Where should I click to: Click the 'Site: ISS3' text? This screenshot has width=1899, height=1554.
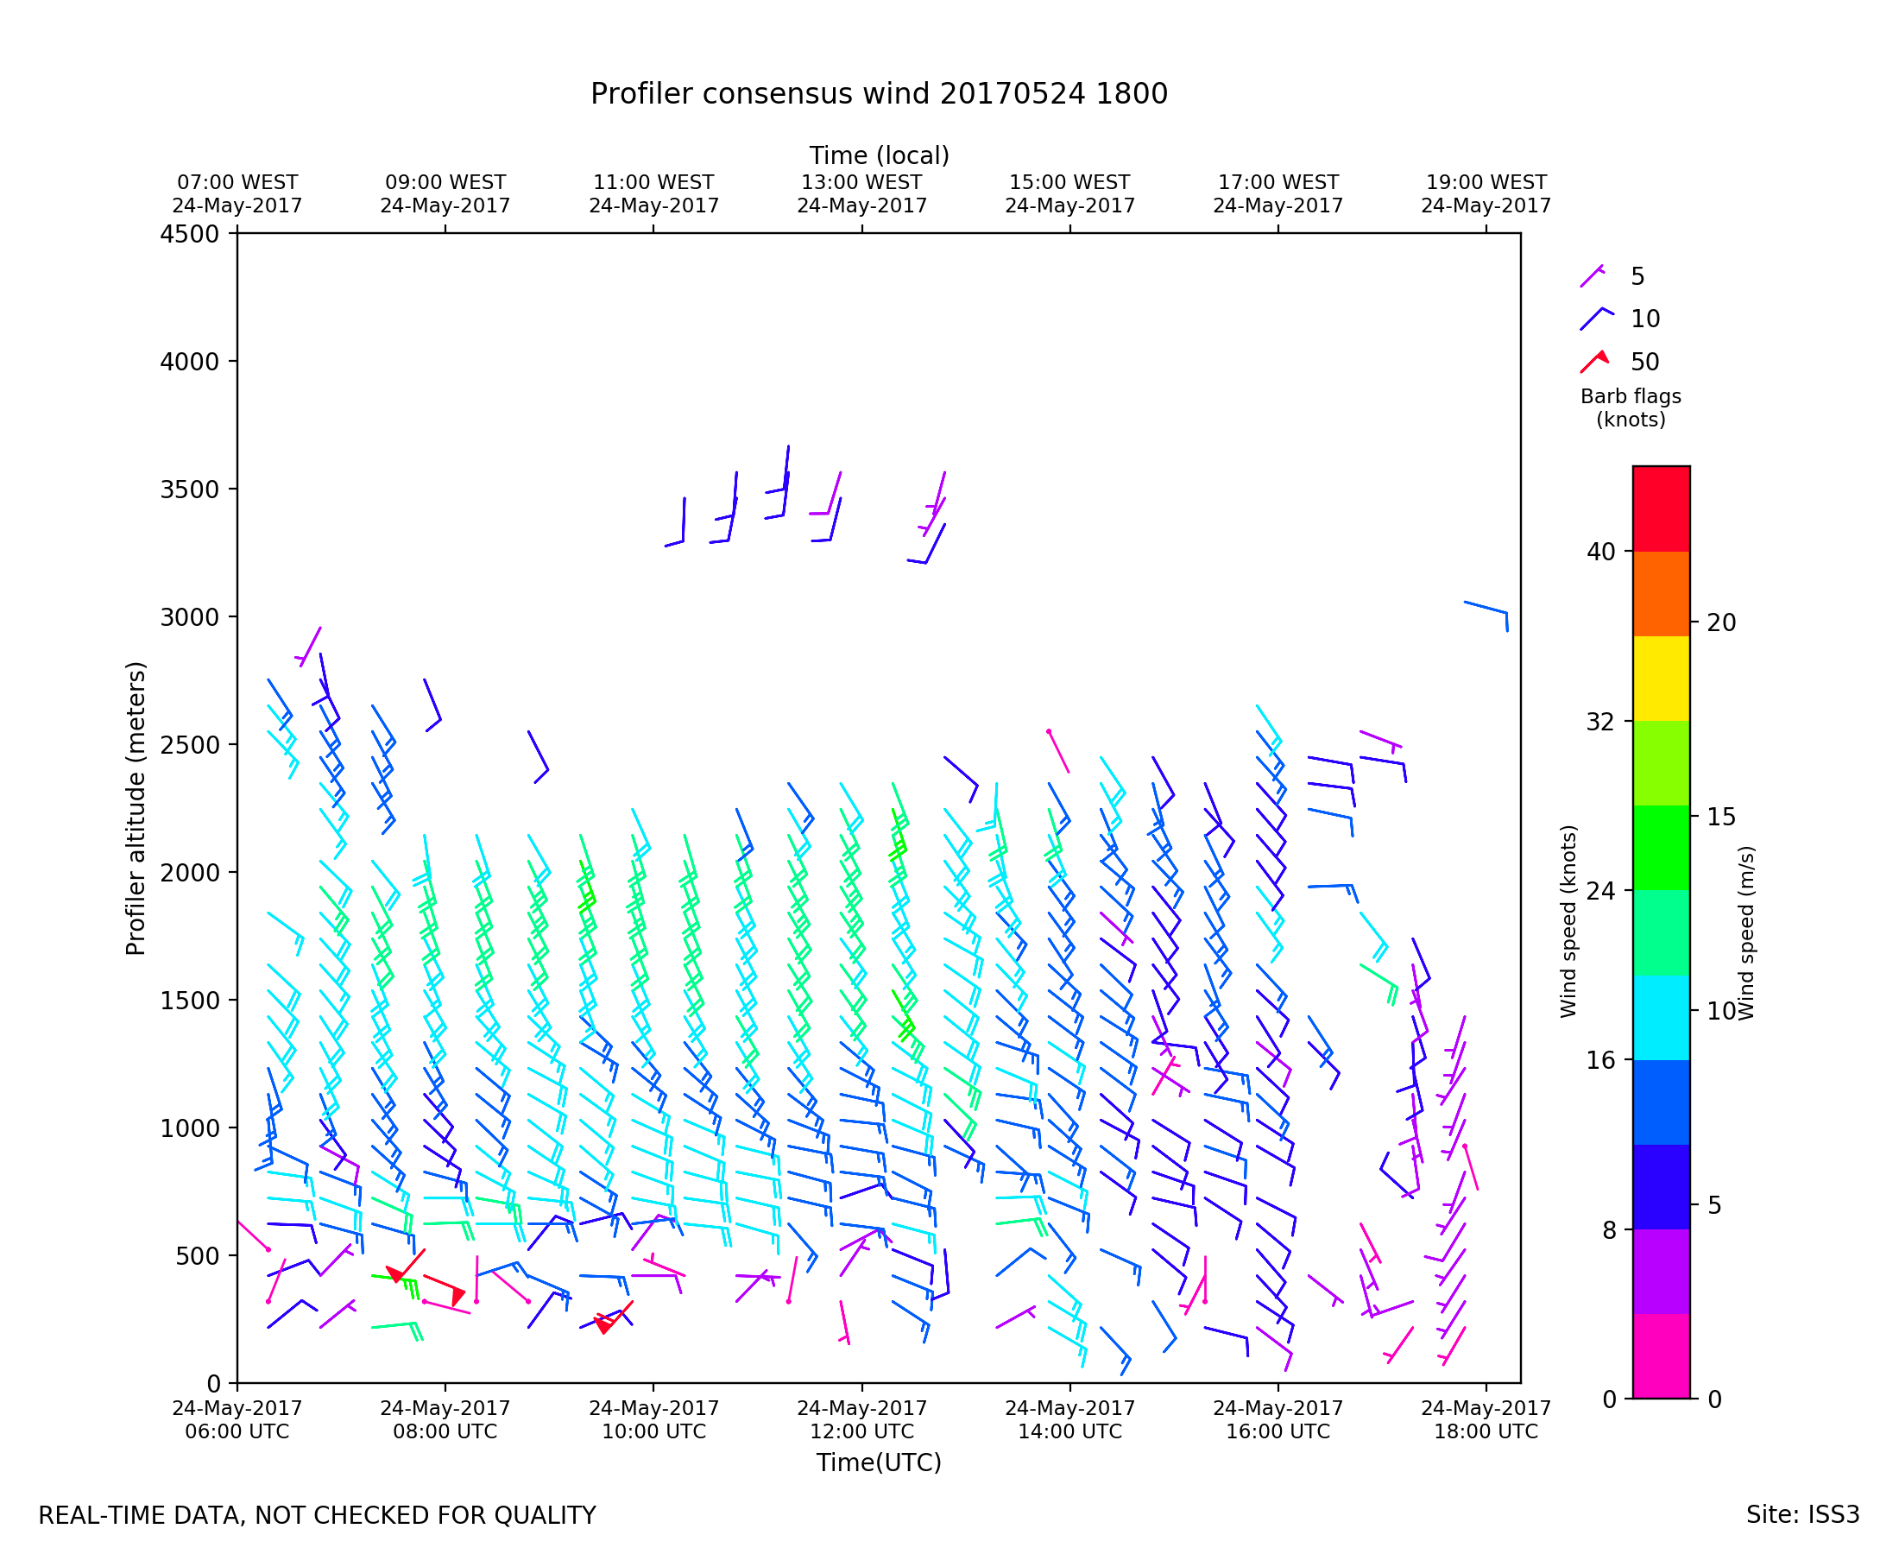1802,1515
